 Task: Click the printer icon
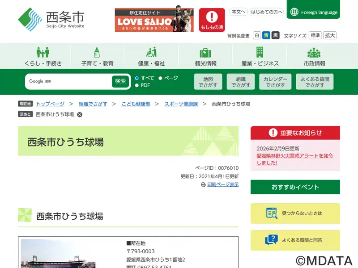click(x=203, y=184)
